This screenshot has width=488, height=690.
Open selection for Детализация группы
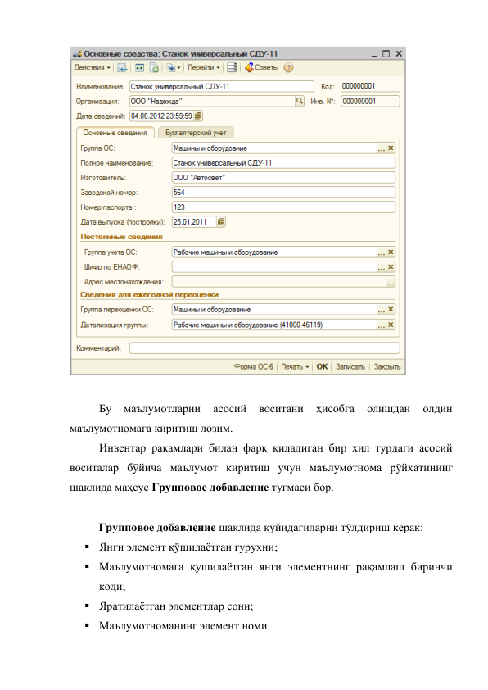(x=382, y=325)
